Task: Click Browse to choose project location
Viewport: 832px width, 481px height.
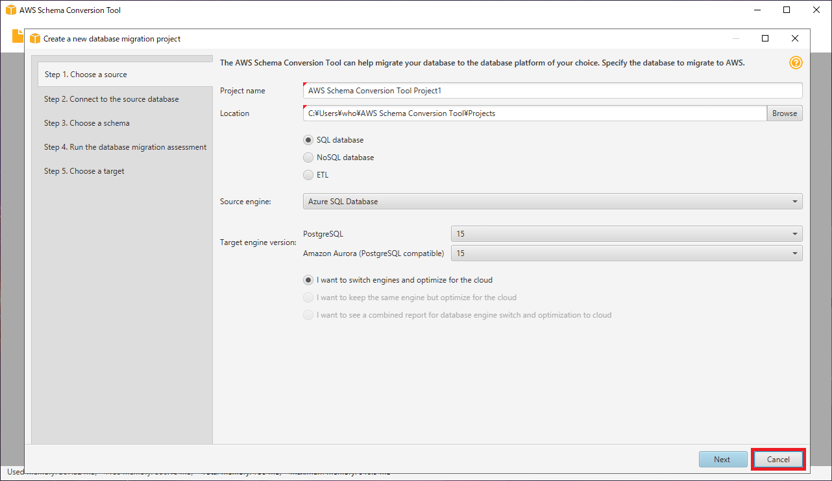Action: point(785,113)
